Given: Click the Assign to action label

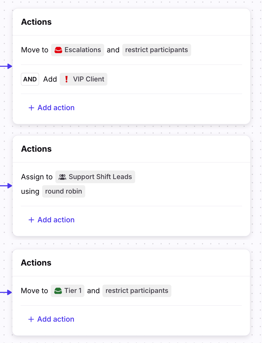Looking at the screenshot, I should (37, 177).
